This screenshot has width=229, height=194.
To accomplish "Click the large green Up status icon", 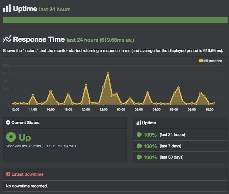I will tap(11, 137).
